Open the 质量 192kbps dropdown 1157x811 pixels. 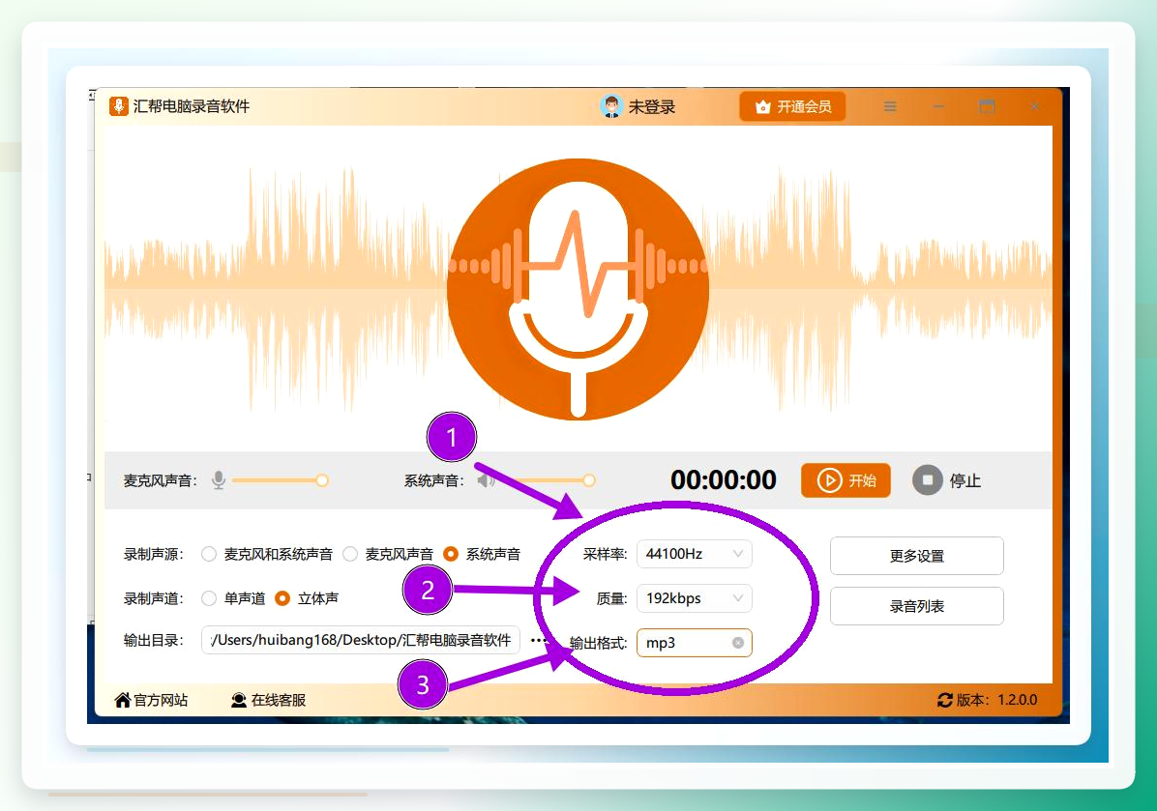coord(695,598)
